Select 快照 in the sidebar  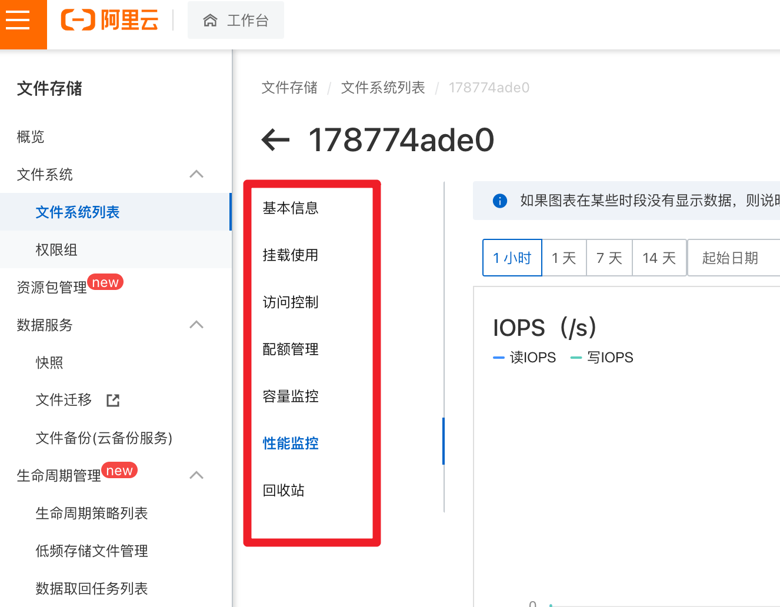click(49, 362)
